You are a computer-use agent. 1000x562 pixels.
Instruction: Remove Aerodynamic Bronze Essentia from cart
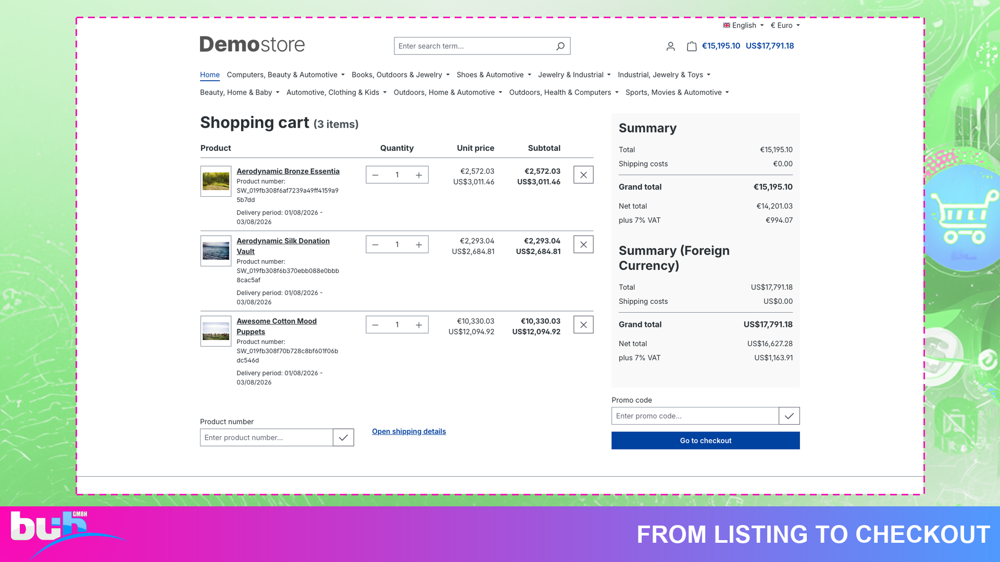click(x=583, y=175)
